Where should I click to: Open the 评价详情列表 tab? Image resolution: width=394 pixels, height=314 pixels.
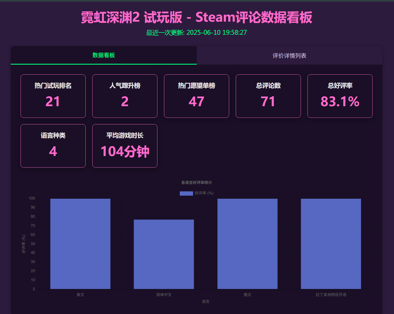(x=289, y=56)
